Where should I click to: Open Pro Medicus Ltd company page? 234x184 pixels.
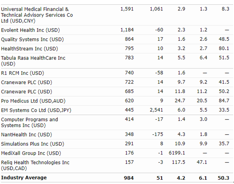pos(33,101)
